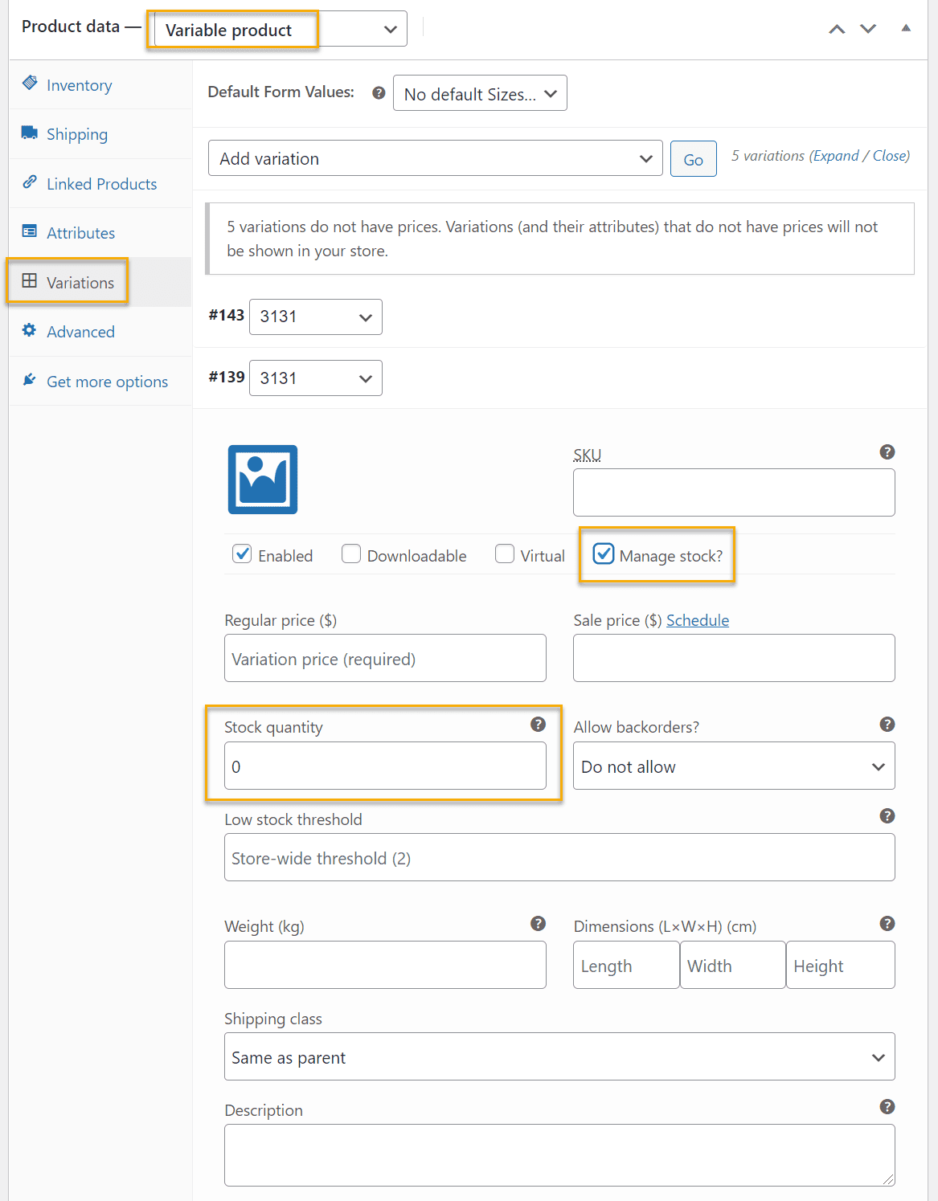Open the Inventory tab

[79, 85]
